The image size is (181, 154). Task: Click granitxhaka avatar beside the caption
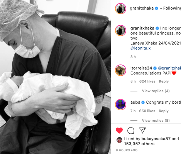coord(120,30)
